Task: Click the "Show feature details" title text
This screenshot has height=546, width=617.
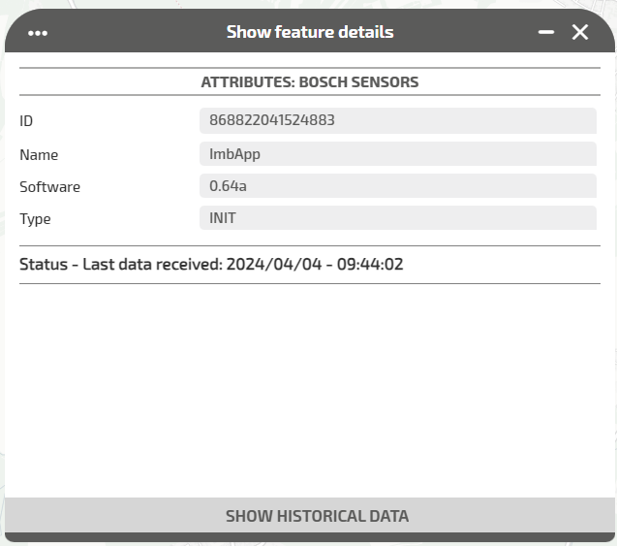Action: [x=310, y=32]
